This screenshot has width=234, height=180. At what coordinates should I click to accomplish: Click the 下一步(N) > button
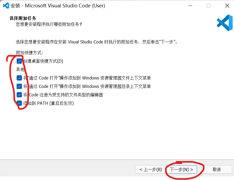181,169
